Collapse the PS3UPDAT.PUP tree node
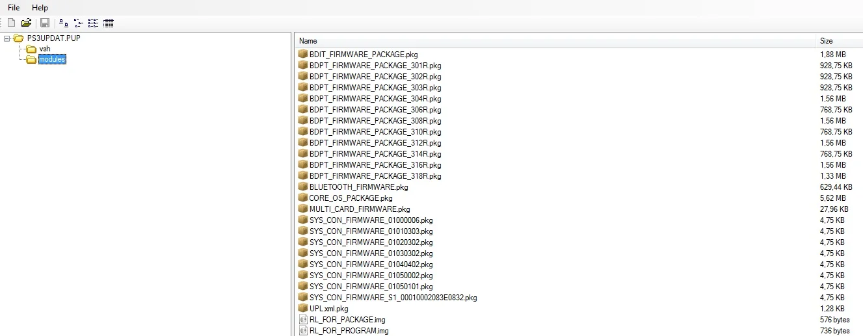 click(7, 38)
